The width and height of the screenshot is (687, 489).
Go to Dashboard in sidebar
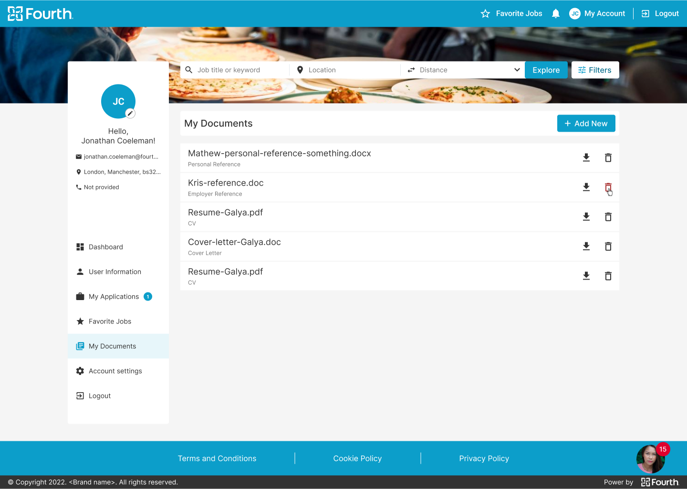(105, 247)
